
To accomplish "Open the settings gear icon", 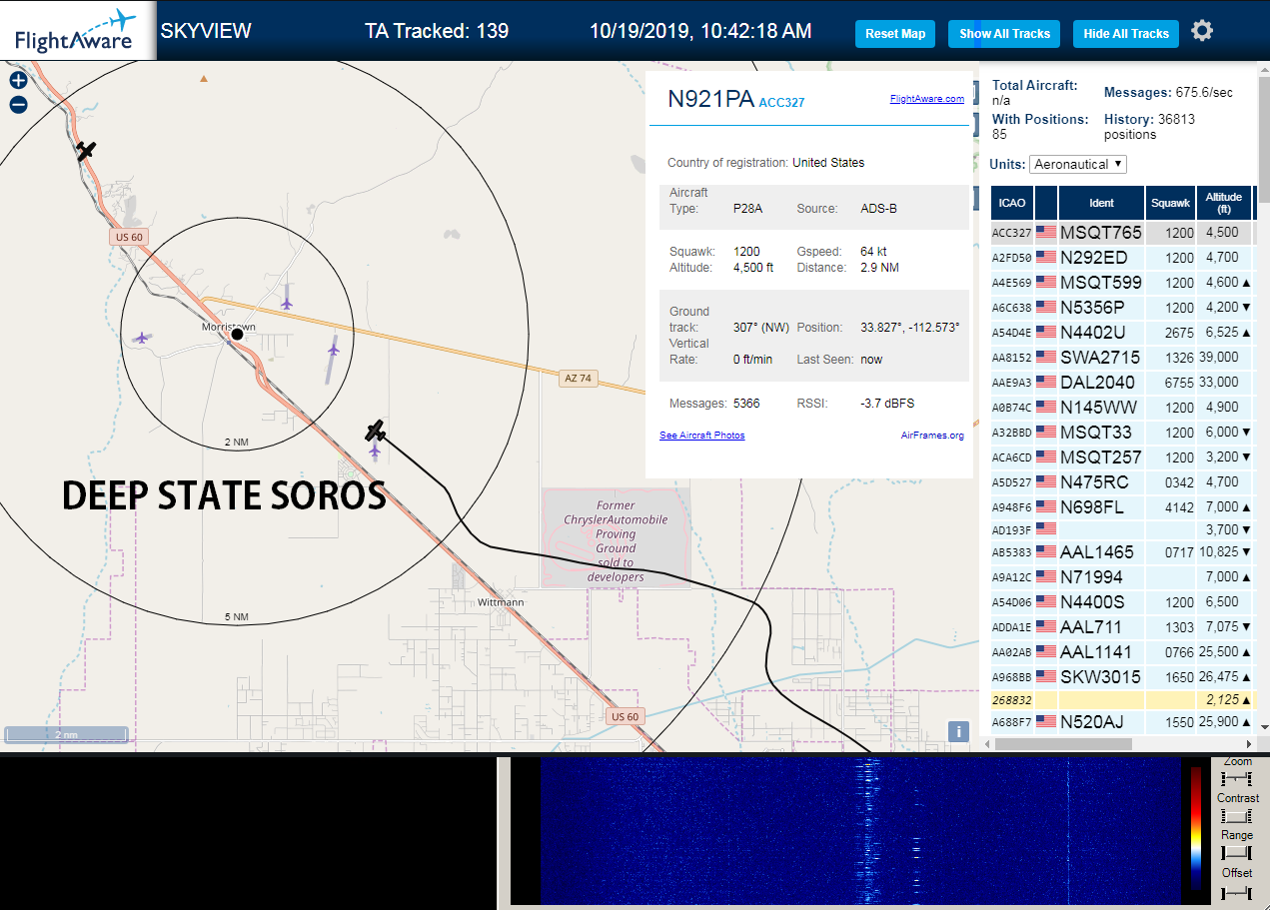I will pos(1202,31).
